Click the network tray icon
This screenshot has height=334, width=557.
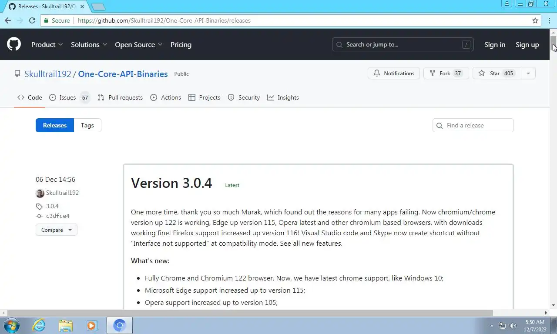point(503,325)
